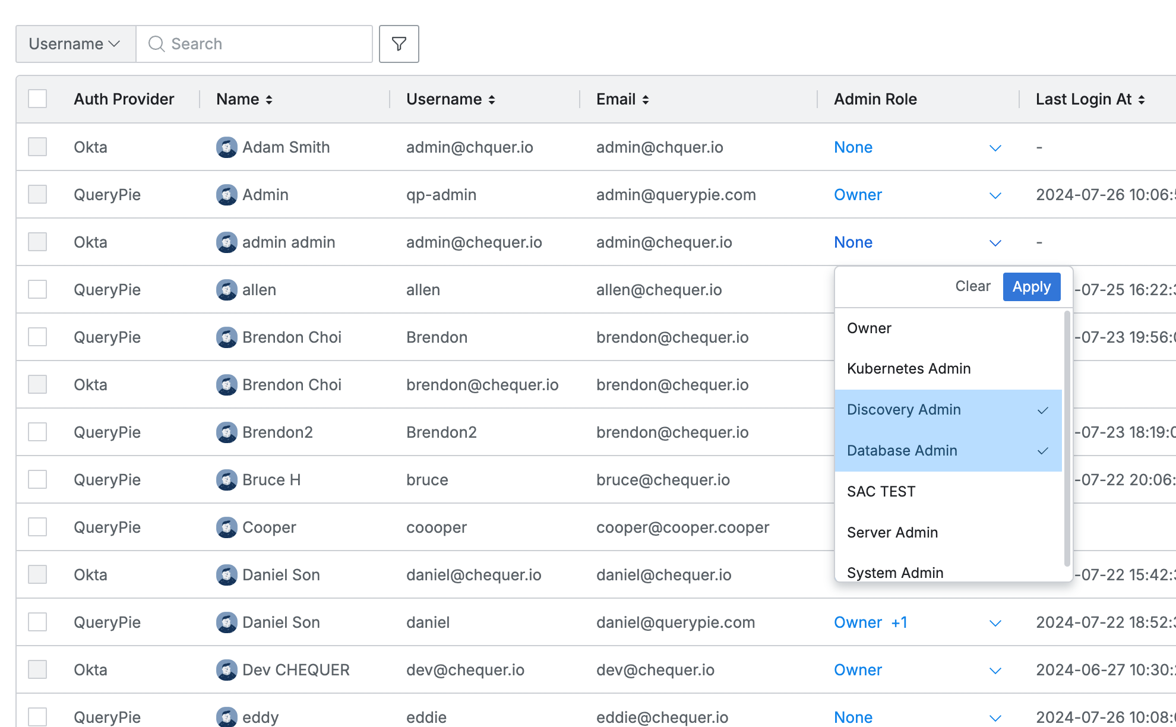Screen dimensions: 1176x727
Task: Check the checkbox on Daniel Son's row
Action: coord(37,574)
